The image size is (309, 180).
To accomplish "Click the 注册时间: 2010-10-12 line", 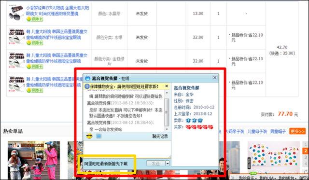I will [x=194, y=107].
